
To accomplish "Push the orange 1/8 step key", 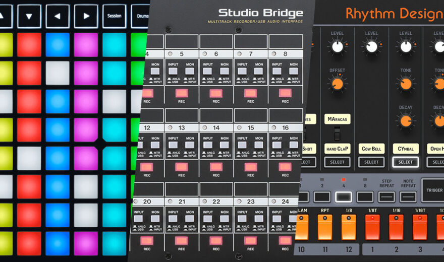I will [349, 227].
